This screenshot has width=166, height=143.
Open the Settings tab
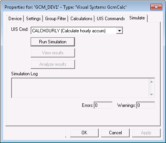point(33,19)
